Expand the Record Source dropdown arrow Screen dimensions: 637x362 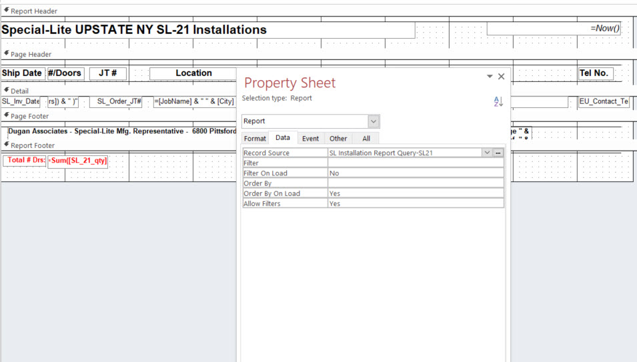pos(487,153)
